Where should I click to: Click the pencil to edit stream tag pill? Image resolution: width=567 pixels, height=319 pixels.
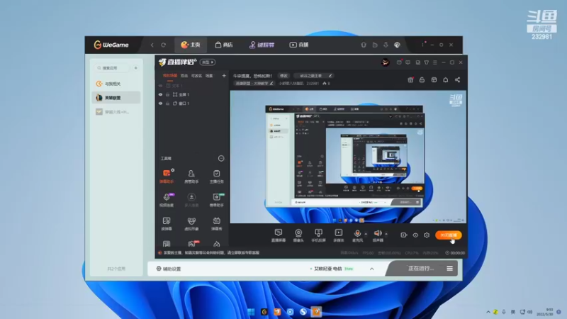click(330, 76)
